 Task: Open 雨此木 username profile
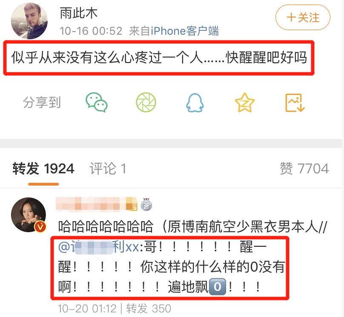pos(78,13)
